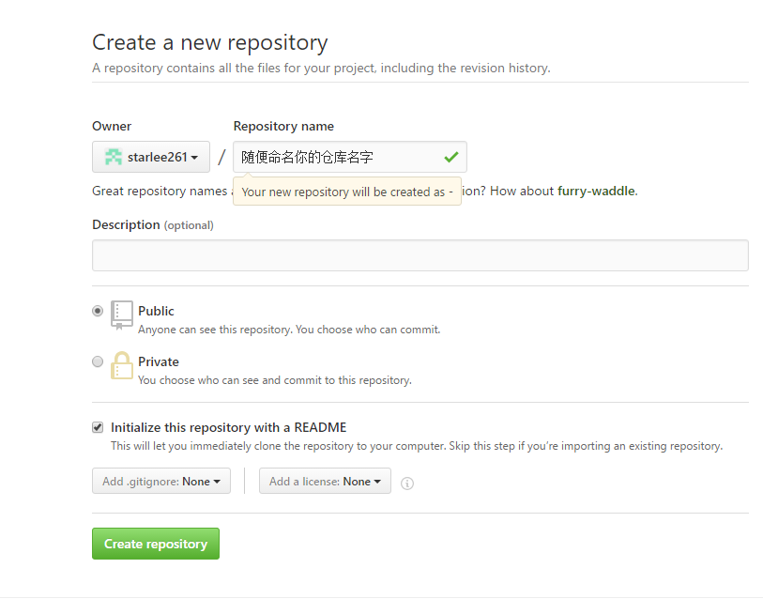Click the starlee261 avatar icon
763x599 pixels.
pyautogui.click(x=114, y=157)
